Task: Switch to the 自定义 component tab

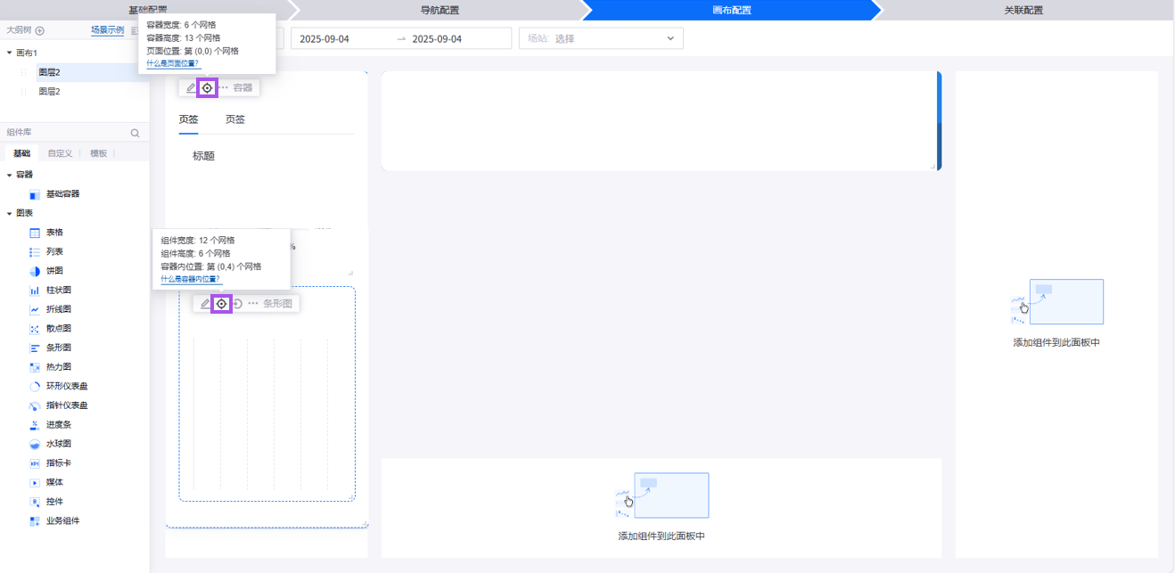Action: [60, 153]
